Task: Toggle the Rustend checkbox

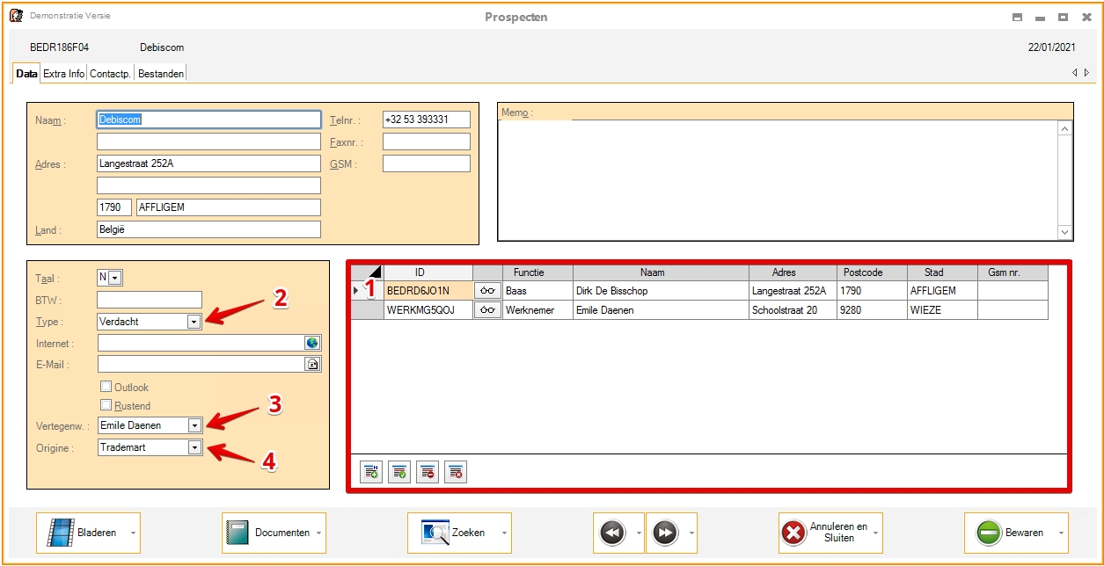Action: coord(106,405)
